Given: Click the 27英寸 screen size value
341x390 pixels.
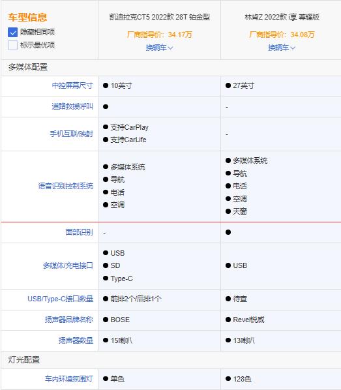Looking at the screenshot, I should [x=243, y=85].
